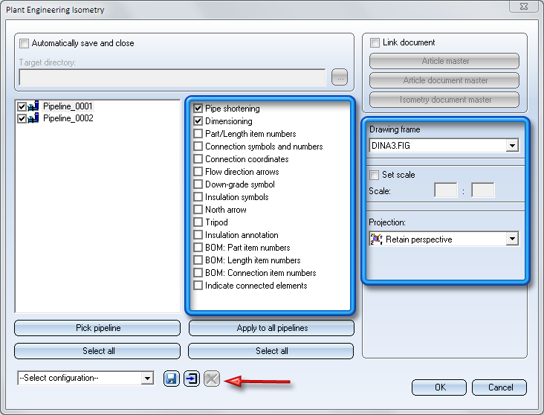Click Select all under the pipeline list
544x415 pixels.
tap(97, 351)
